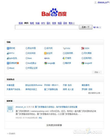The height and width of the screenshot is (138, 110).
Task: Click the Baidu paw logo
Action: click(54, 12)
